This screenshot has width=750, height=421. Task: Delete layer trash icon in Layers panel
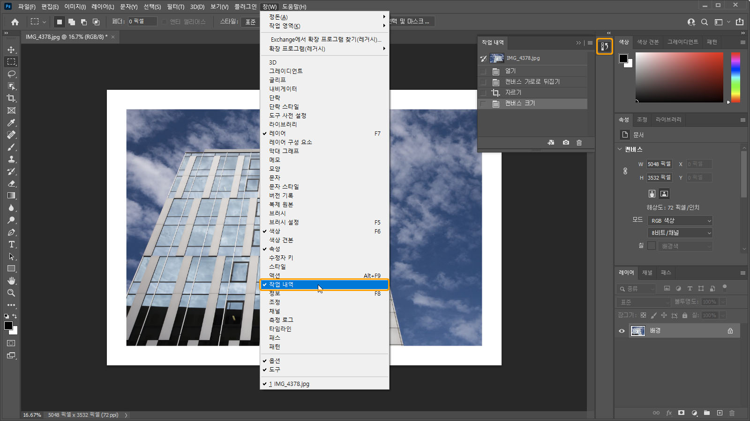(732, 413)
